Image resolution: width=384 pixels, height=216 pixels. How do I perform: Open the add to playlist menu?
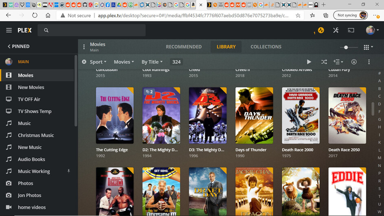[338, 62]
